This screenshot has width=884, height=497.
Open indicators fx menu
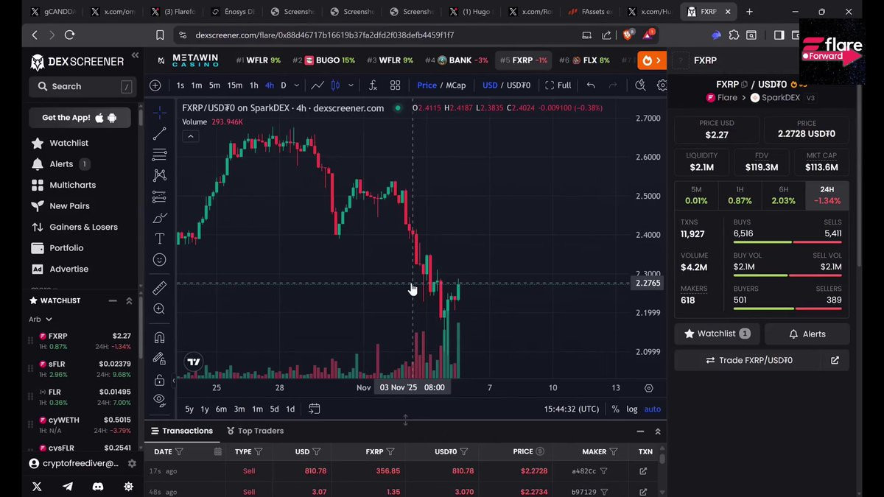pyautogui.click(x=373, y=85)
